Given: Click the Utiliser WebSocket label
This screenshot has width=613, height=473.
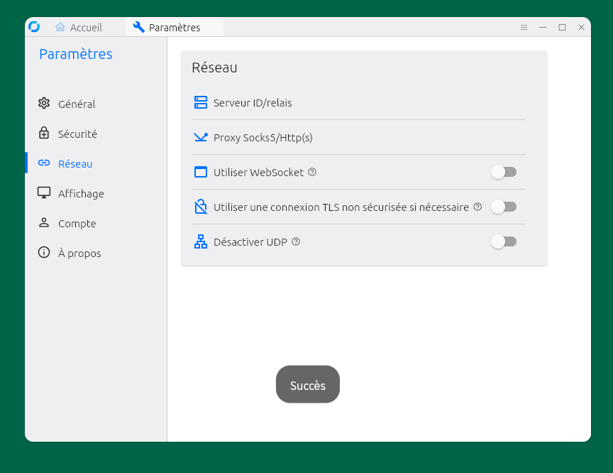Looking at the screenshot, I should click(x=258, y=172).
